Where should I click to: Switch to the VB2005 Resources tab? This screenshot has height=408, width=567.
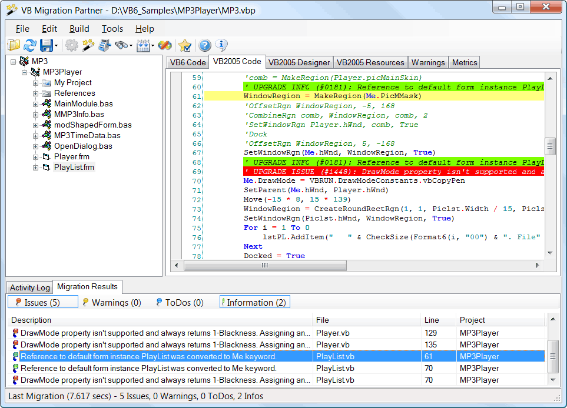370,62
